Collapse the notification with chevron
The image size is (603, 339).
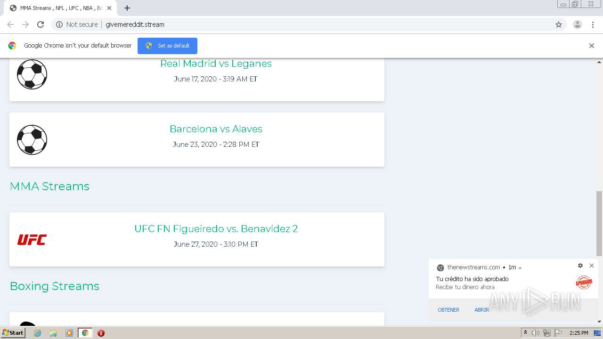(520, 268)
